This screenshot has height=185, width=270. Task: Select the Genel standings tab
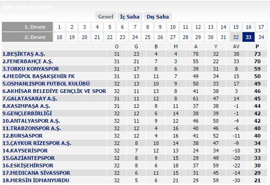[106, 17]
